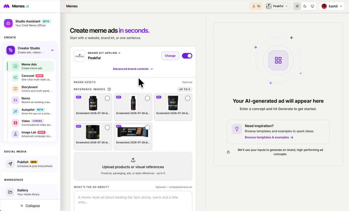Click the BRAND KIT APPLIED label

tap(102, 53)
